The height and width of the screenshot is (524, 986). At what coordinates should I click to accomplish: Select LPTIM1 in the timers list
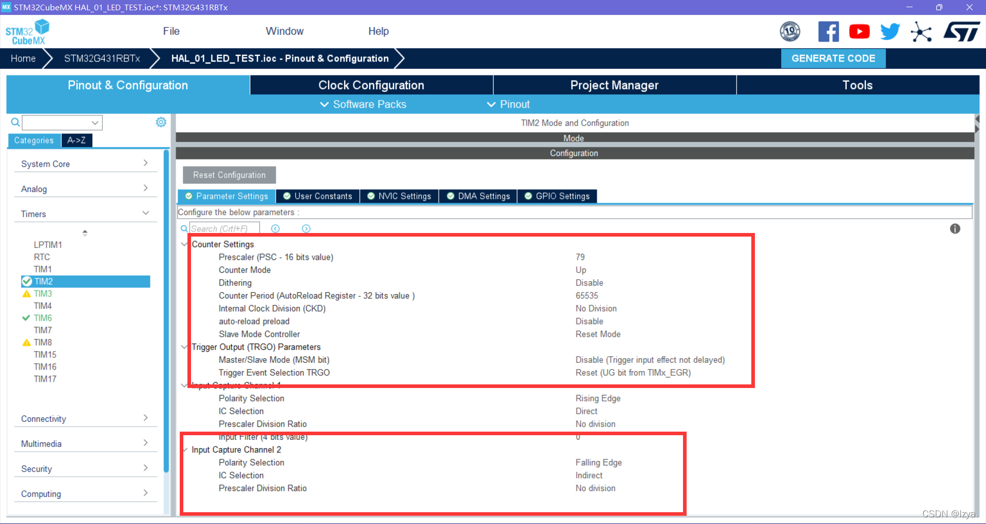[x=48, y=245]
